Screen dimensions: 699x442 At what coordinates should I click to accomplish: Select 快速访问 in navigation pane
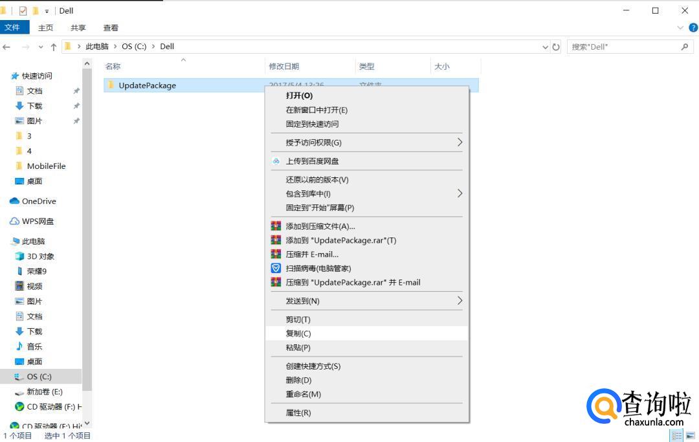tap(37, 76)
